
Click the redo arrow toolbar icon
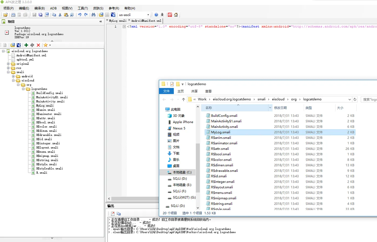pos(86,15)
